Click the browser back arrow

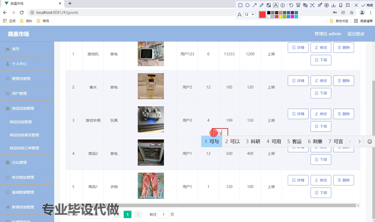pyautogui.click(x=5, y=13)
